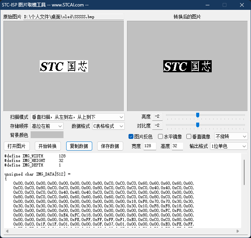
Task: Open the 存储顺序 dropdown showing 高位在前
Action: 47,126
